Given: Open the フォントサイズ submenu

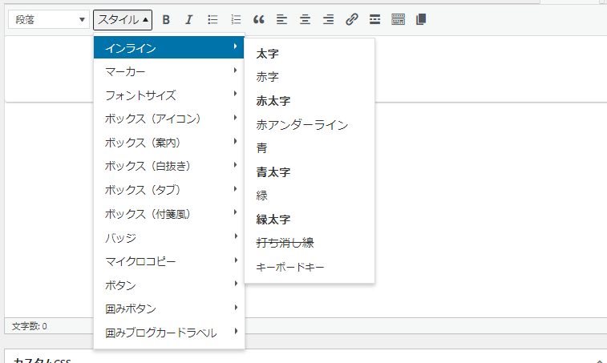Looking at the screenshot, I should pos(168,95).
